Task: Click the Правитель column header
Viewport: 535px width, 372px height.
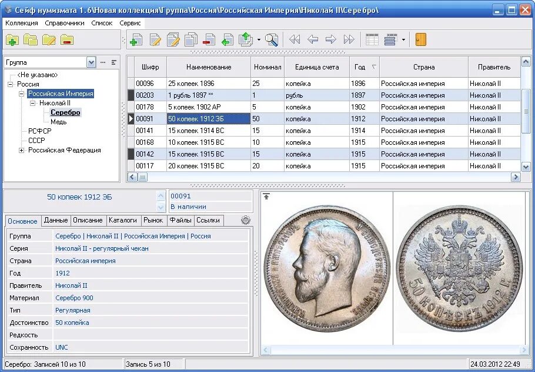Action: 494,67
